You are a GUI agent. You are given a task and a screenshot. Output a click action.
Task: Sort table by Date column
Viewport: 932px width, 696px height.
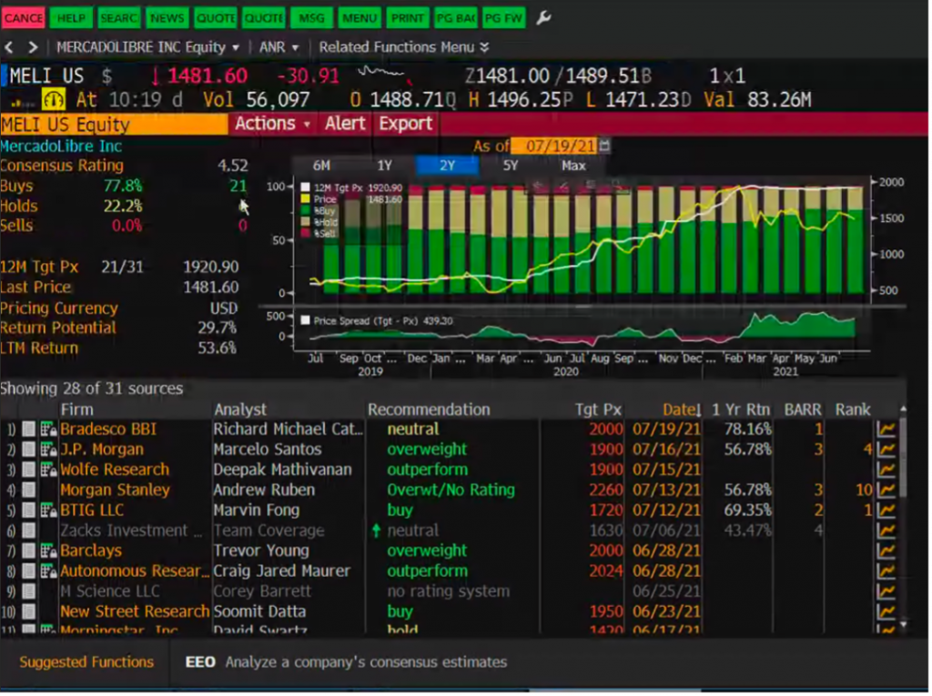point(684,410)
